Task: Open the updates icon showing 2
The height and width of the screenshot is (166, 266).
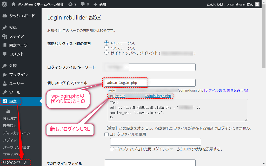Action: 70,4
